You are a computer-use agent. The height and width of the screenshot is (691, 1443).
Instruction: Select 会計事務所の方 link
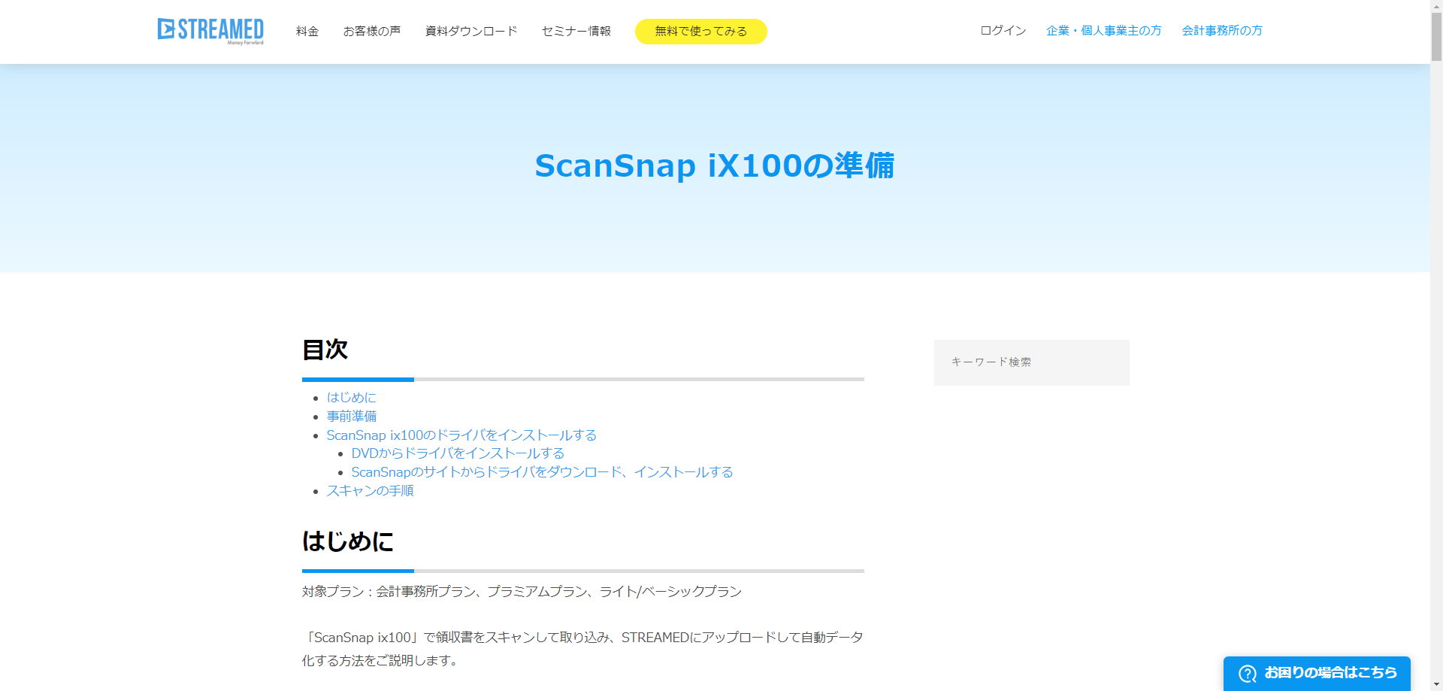(1222, 31)
